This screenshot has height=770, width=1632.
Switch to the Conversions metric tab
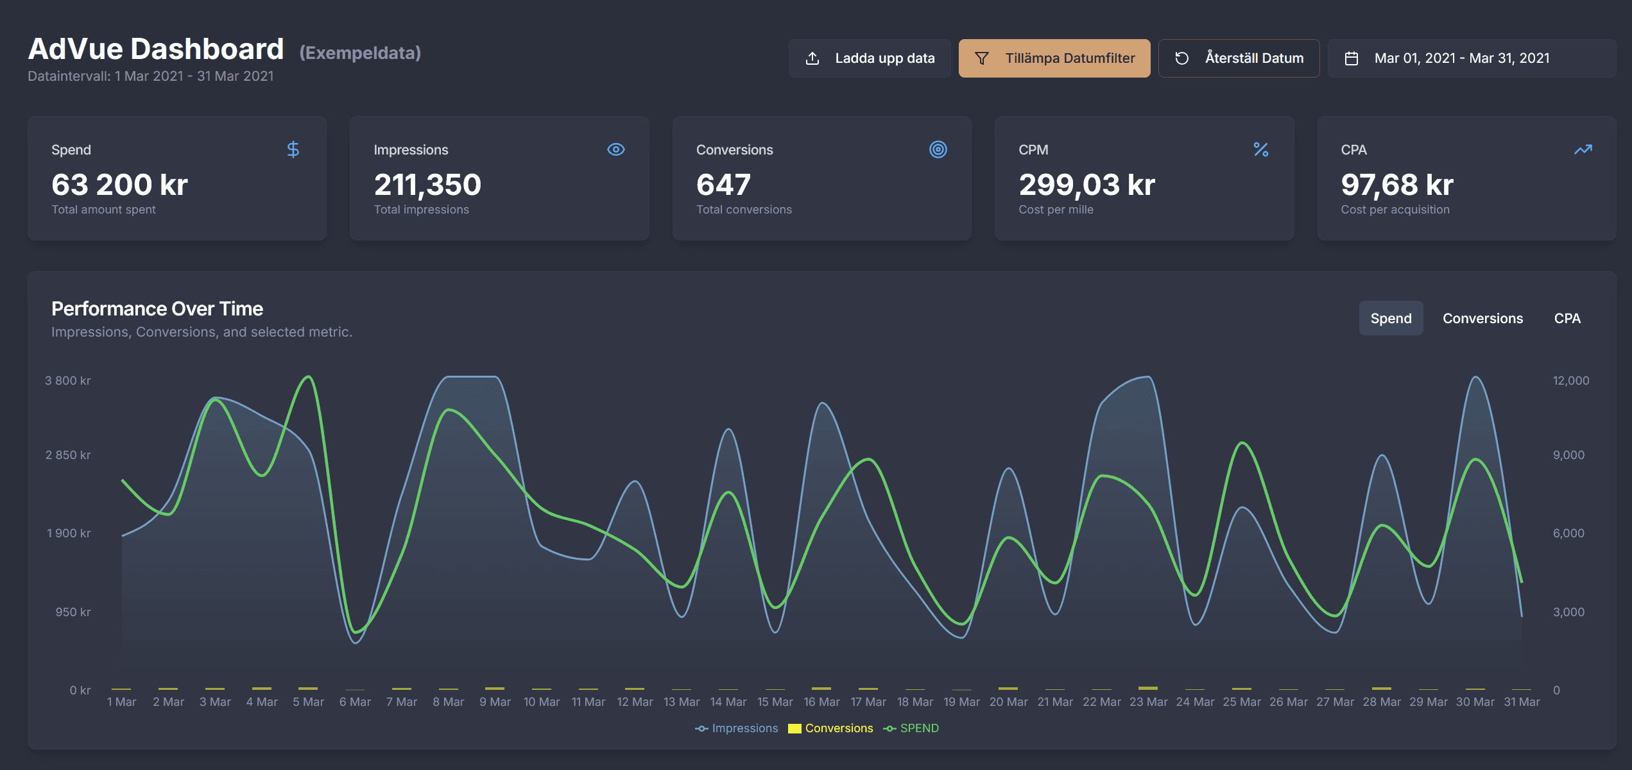point(1482,317)
